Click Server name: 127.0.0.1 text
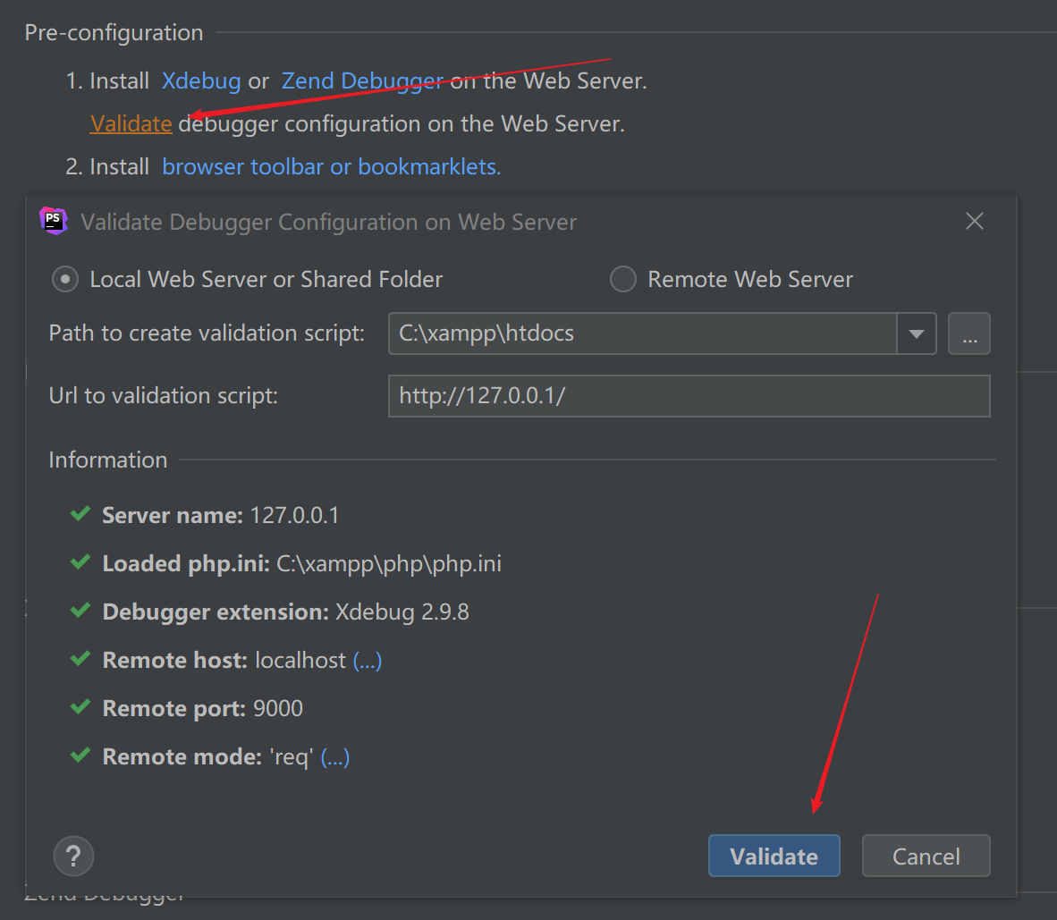The height and width of the screenshot is (920, 1057). click(x=221, y=516)
